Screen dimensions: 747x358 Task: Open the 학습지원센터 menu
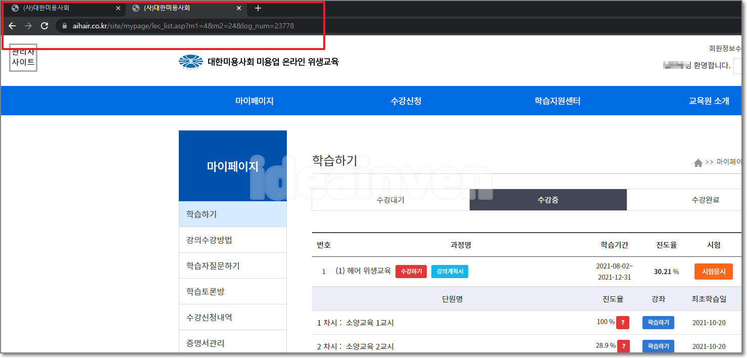click(x=557, y=101)
